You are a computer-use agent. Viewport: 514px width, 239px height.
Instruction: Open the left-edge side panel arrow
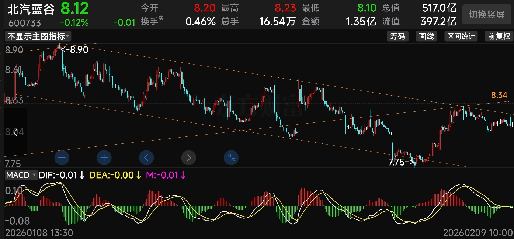[15, 133]
